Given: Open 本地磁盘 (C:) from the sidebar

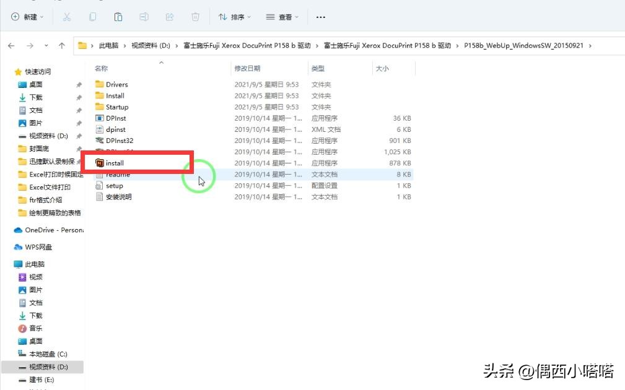Looking at the screenshot, I should [x=53, y=353].
